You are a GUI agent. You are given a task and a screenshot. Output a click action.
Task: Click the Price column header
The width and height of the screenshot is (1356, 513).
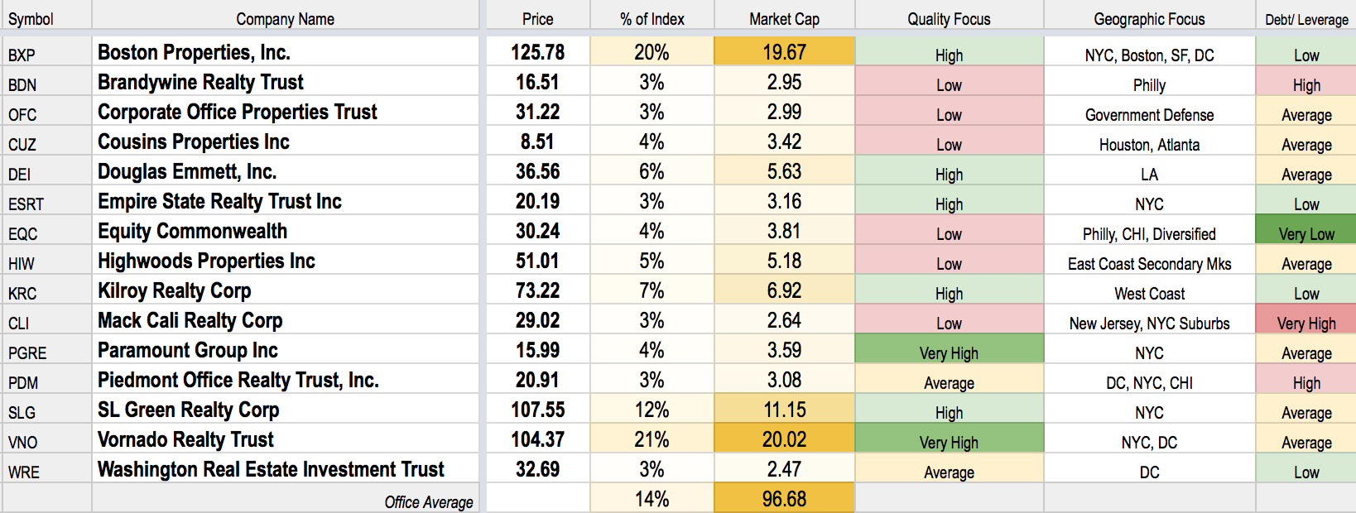[538, 17]
